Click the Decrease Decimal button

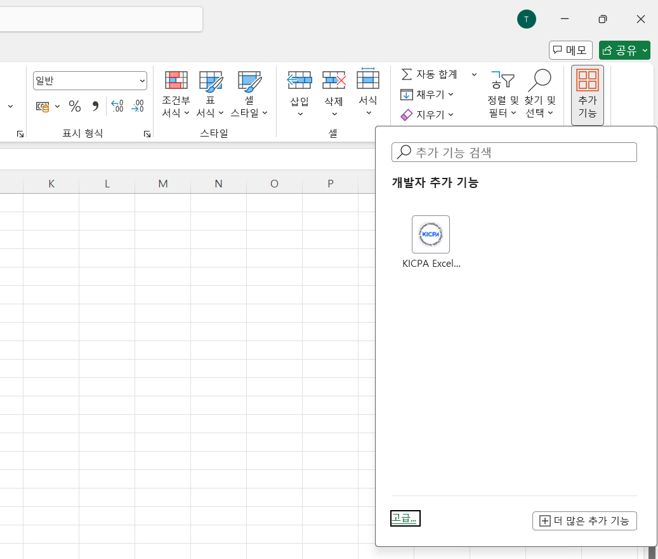point(138,106)
